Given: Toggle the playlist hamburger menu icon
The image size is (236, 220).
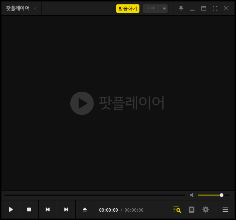Looking at the screenshot, I should (225, 209).
